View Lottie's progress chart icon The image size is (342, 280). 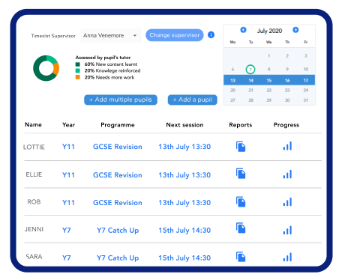[287, 146]
